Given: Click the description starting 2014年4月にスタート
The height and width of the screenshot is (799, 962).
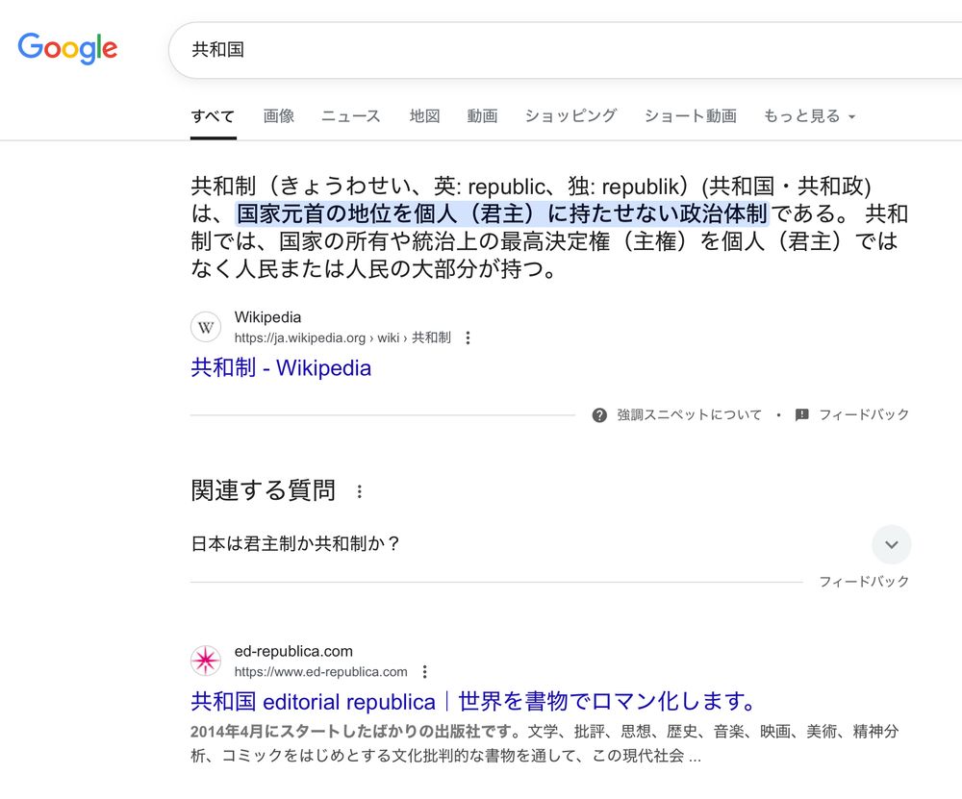Looking at the screenshot, I should pyautogui.click(x=544, y=743).
